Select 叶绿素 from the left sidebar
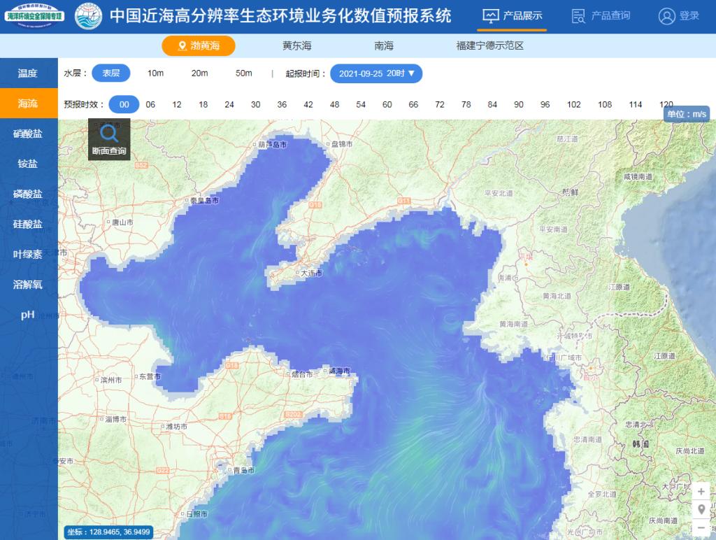This screenshot has width=716, height=540. point(28,255)
